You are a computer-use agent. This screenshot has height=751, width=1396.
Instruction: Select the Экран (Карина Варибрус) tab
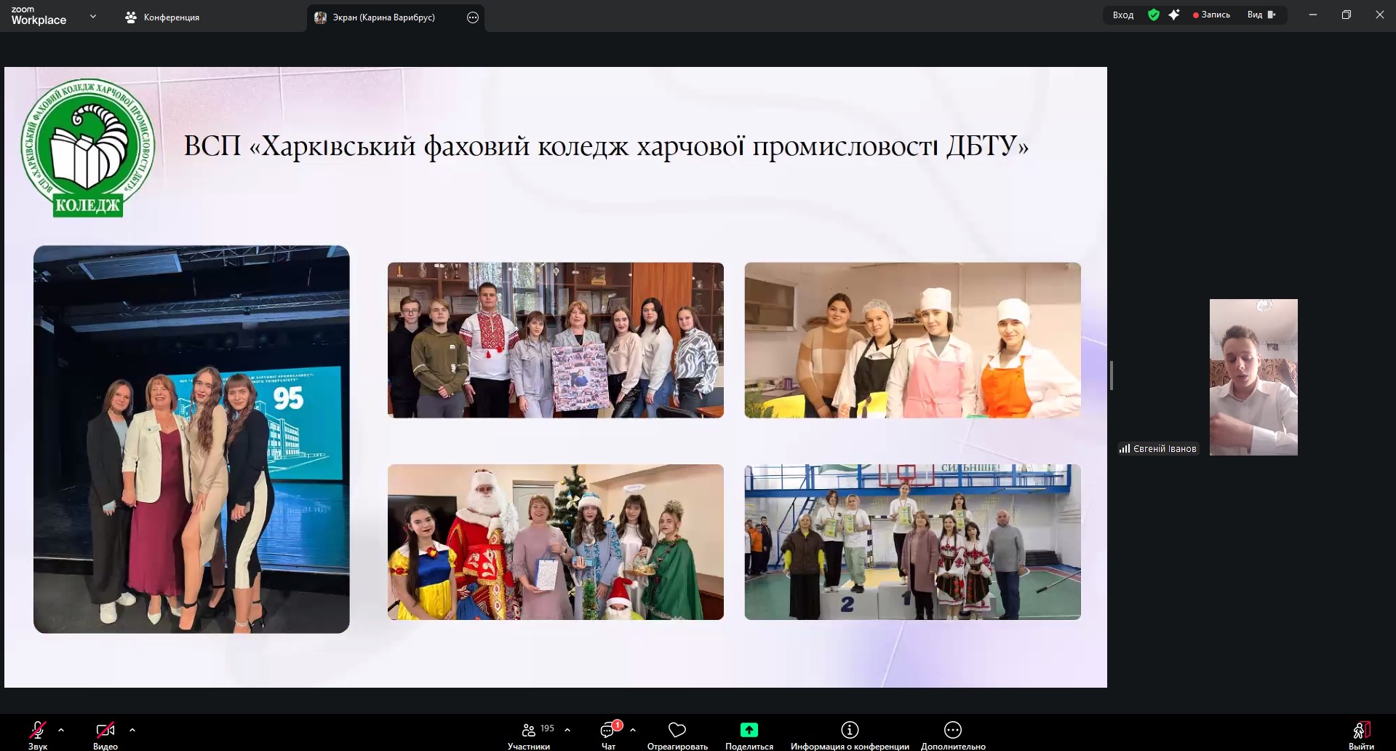(383, 17)
